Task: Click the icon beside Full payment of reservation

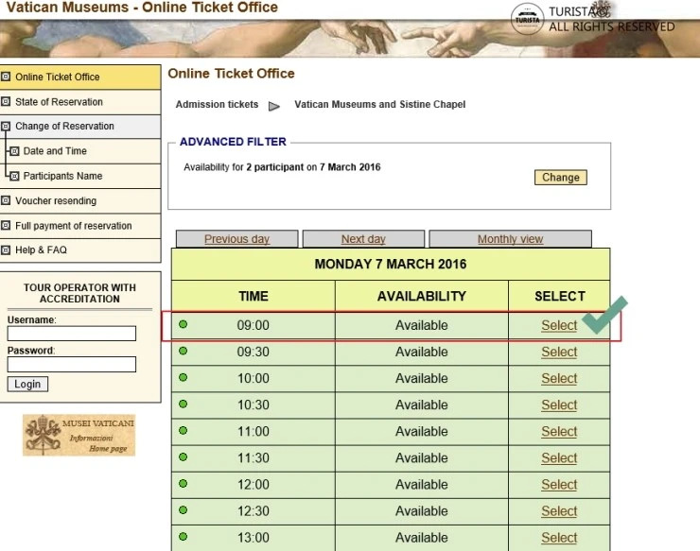Action: 6,226
